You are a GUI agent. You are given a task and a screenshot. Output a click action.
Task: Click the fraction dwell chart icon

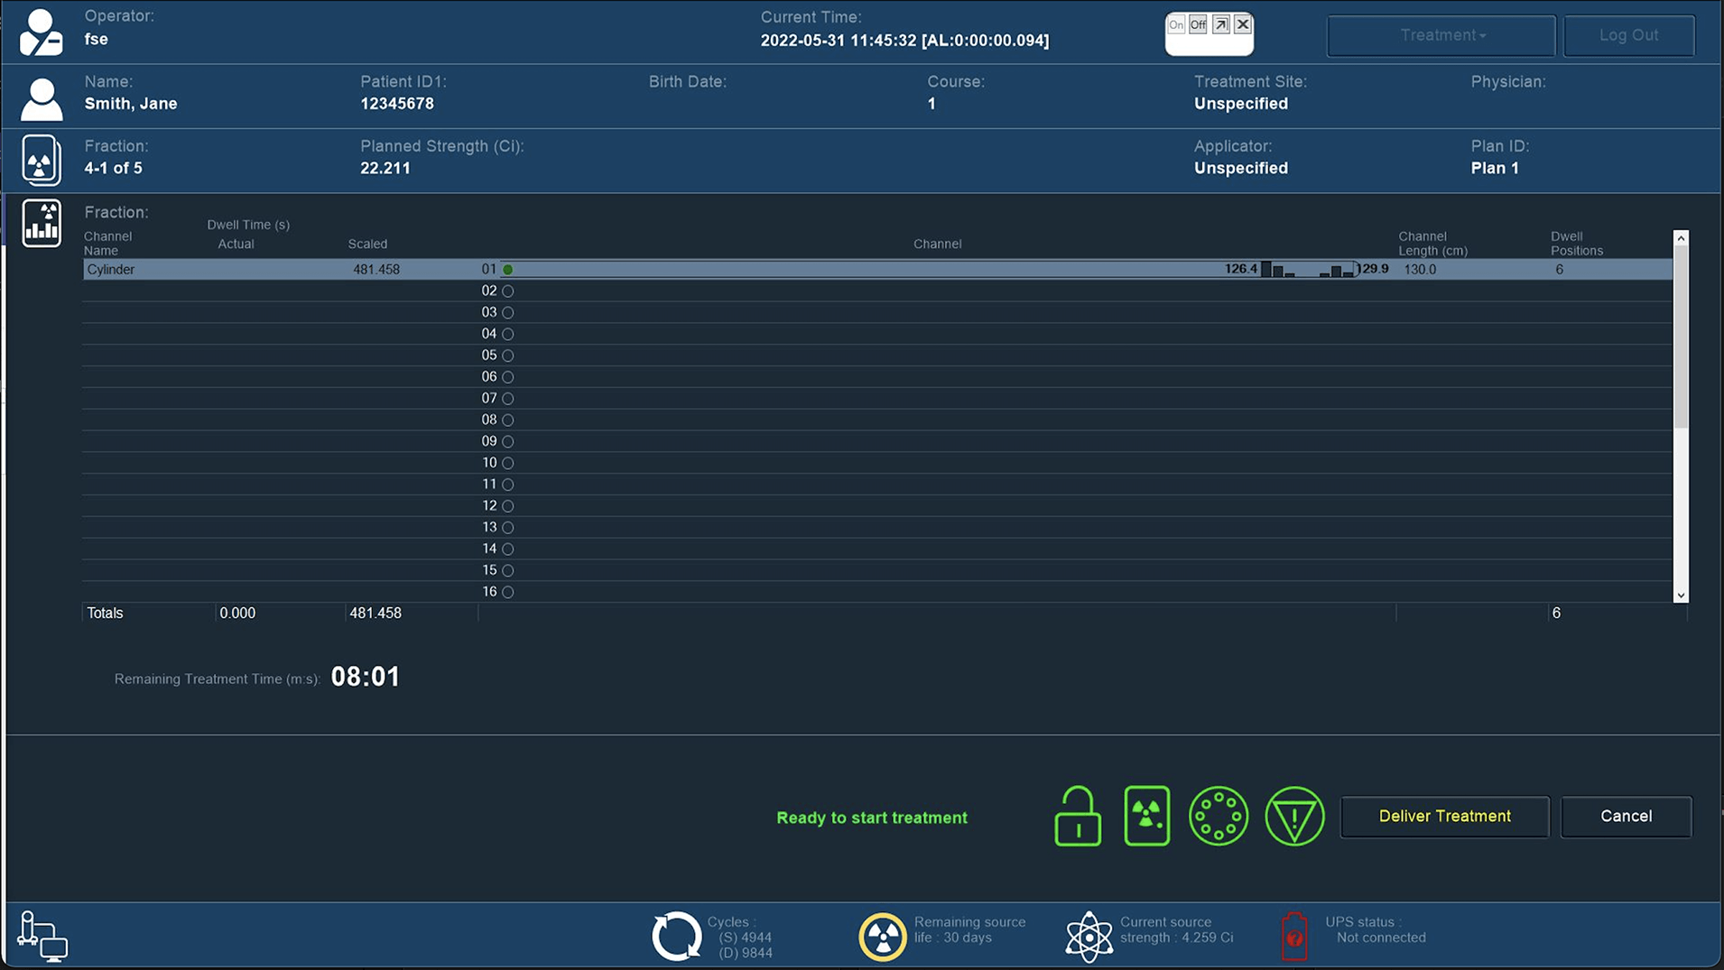(42, 223)
